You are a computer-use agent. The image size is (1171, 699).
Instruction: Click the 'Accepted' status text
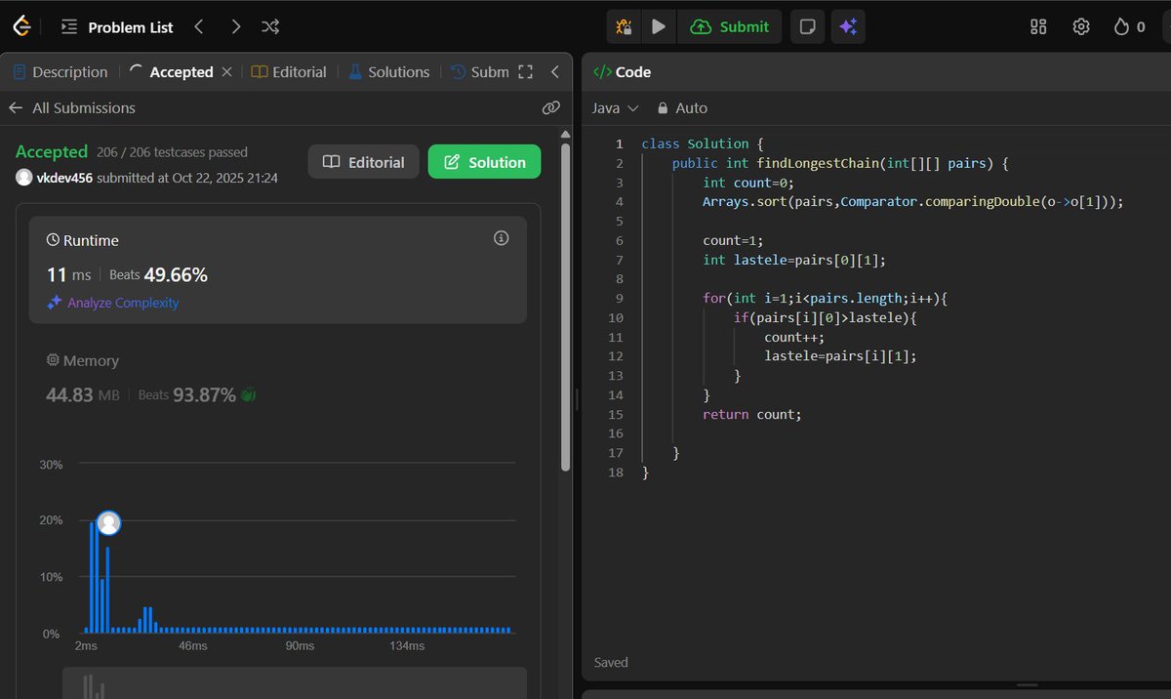tap(52, 151)
